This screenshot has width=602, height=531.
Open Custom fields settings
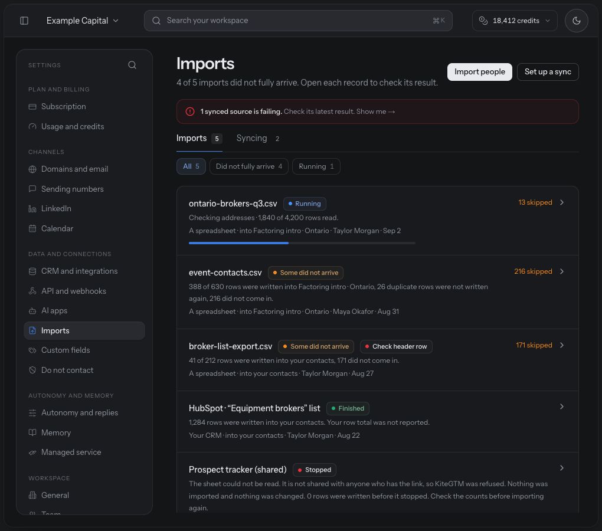pyautogui.click(x=84, y=350)
